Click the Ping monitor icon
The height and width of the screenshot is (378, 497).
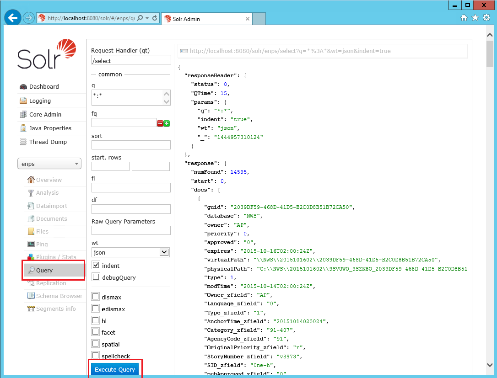click(31, 244)
